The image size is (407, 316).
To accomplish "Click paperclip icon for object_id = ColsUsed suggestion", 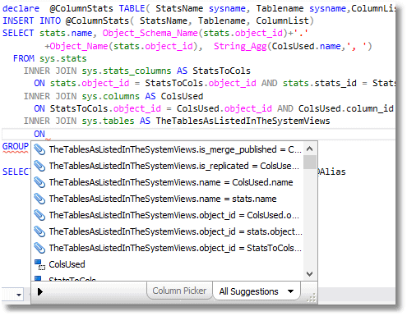I will point(39,215).
